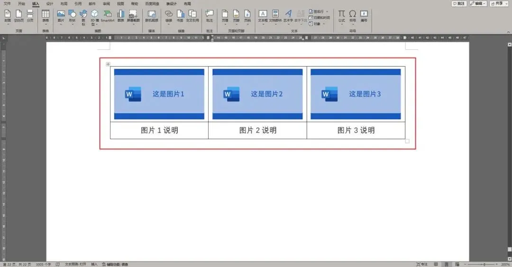Open the Footer (页脚) menu

tap(236, 16)
